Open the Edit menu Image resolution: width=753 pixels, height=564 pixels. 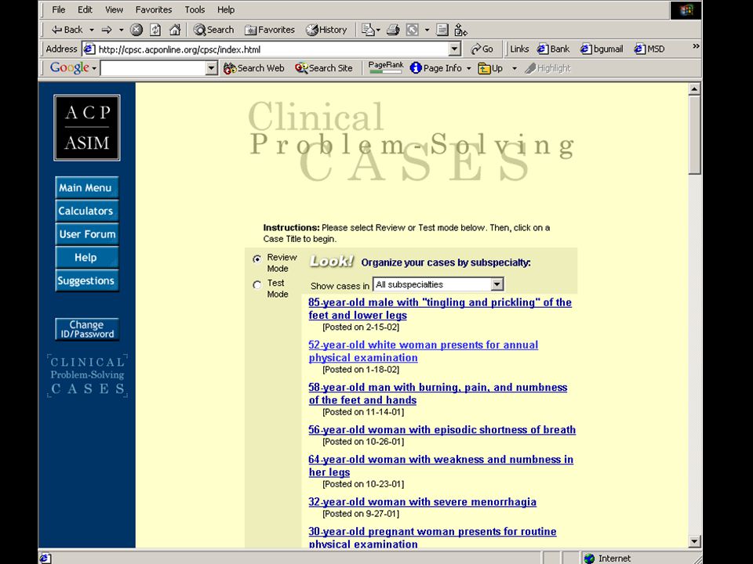[x=85, y=9]
